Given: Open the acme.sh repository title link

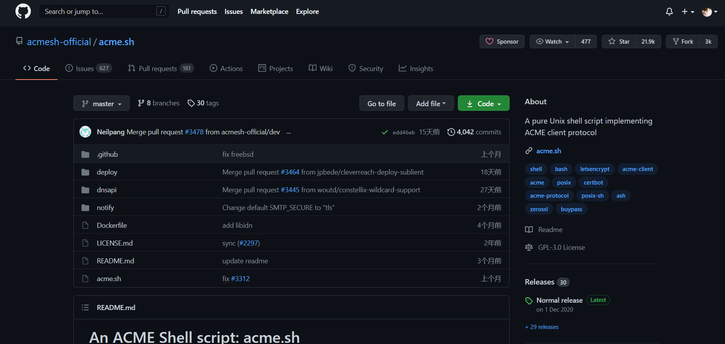Looking at the screenshot, I should (117, 42).
